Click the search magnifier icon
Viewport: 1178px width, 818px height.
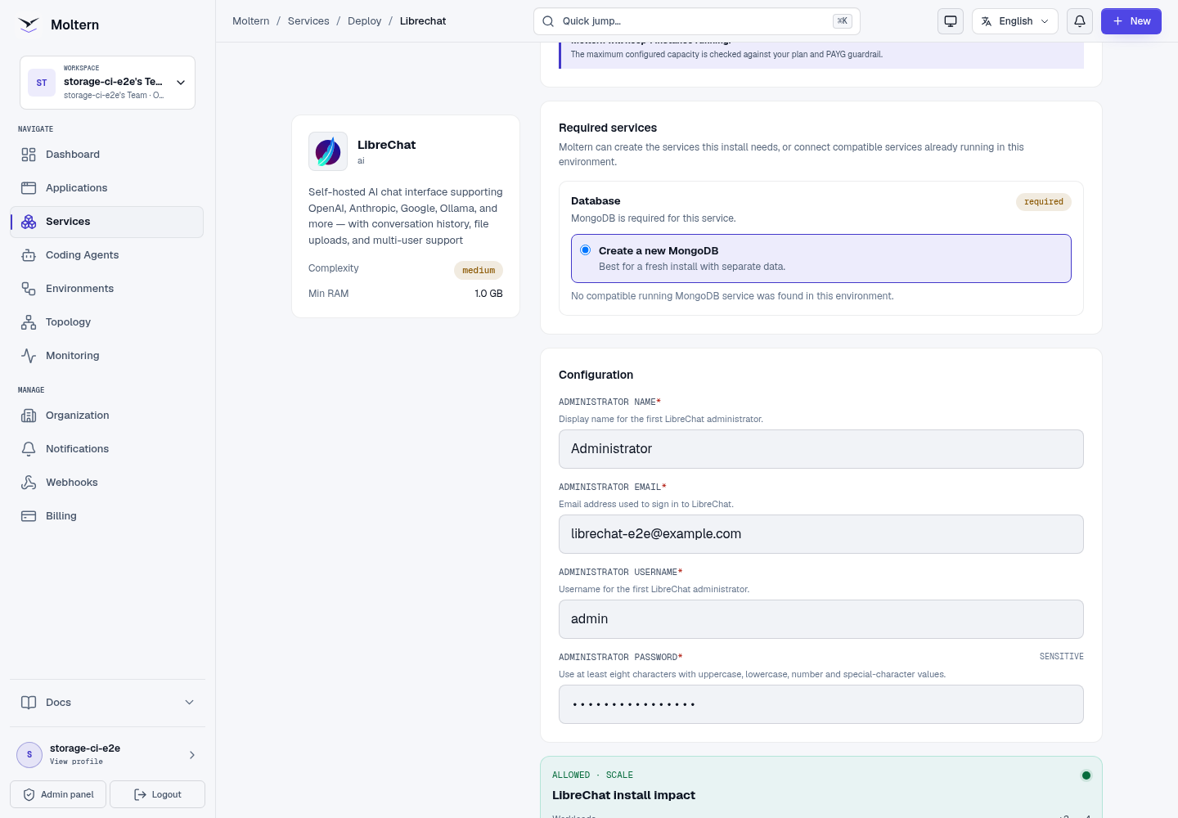coord(548,21)
